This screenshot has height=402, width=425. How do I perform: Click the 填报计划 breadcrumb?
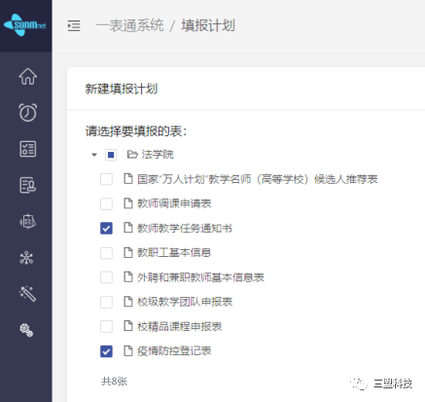coord(208,25)
